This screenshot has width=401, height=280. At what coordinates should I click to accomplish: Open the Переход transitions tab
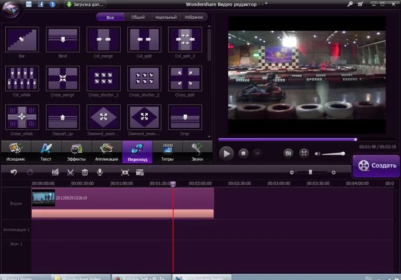(x=137, y=152)
